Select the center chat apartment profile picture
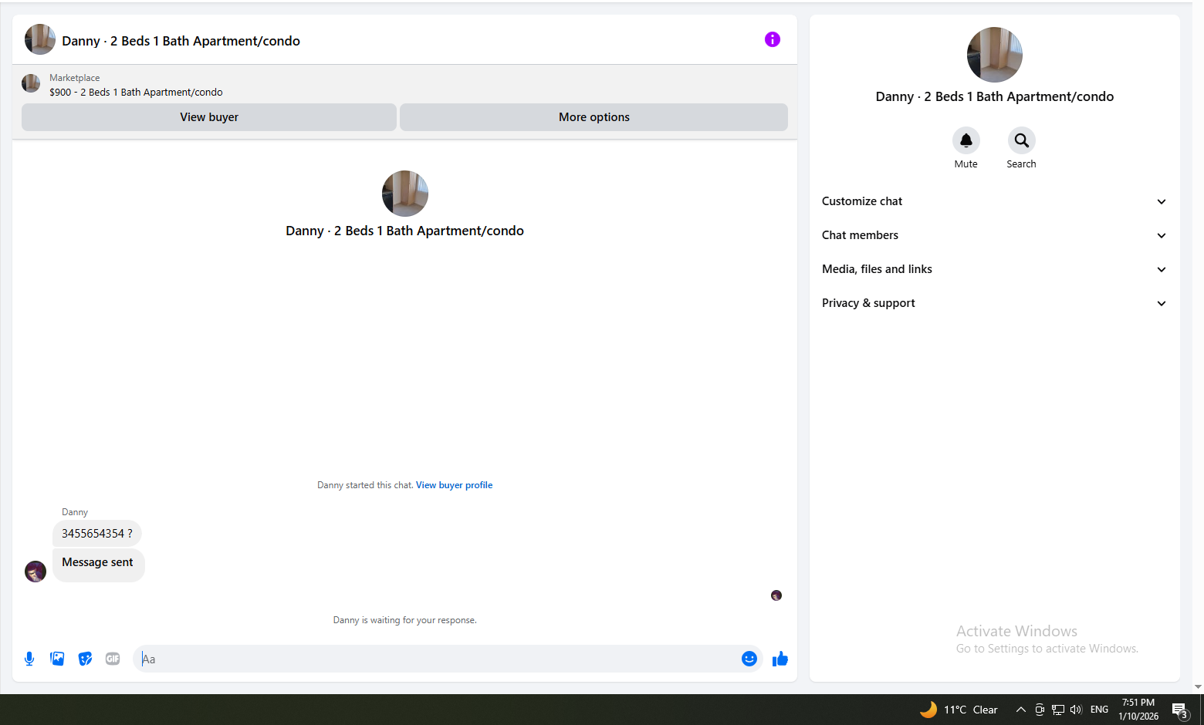Viewport: 1204px width, 725px height. [405, 194]
